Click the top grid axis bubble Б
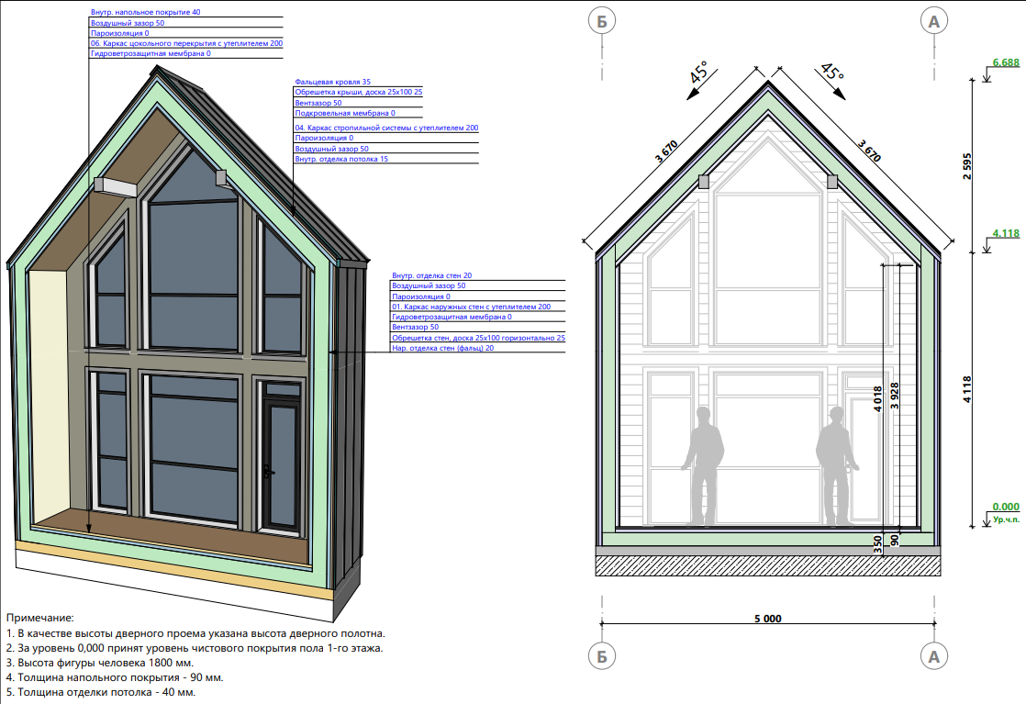This screenshot has width=1026, height=704. point(599,21)
